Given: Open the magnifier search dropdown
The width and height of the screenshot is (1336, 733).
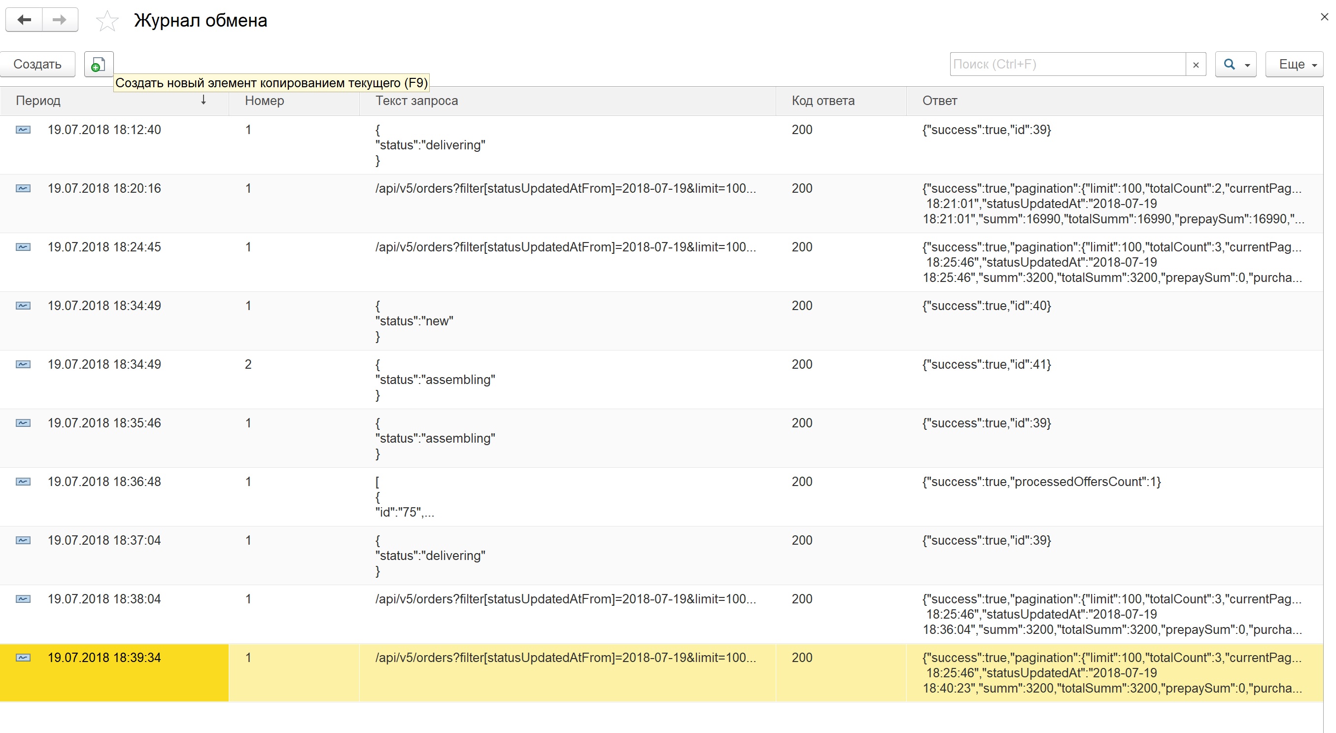Looking at the screenshot, I should [x=1235, y=64].
